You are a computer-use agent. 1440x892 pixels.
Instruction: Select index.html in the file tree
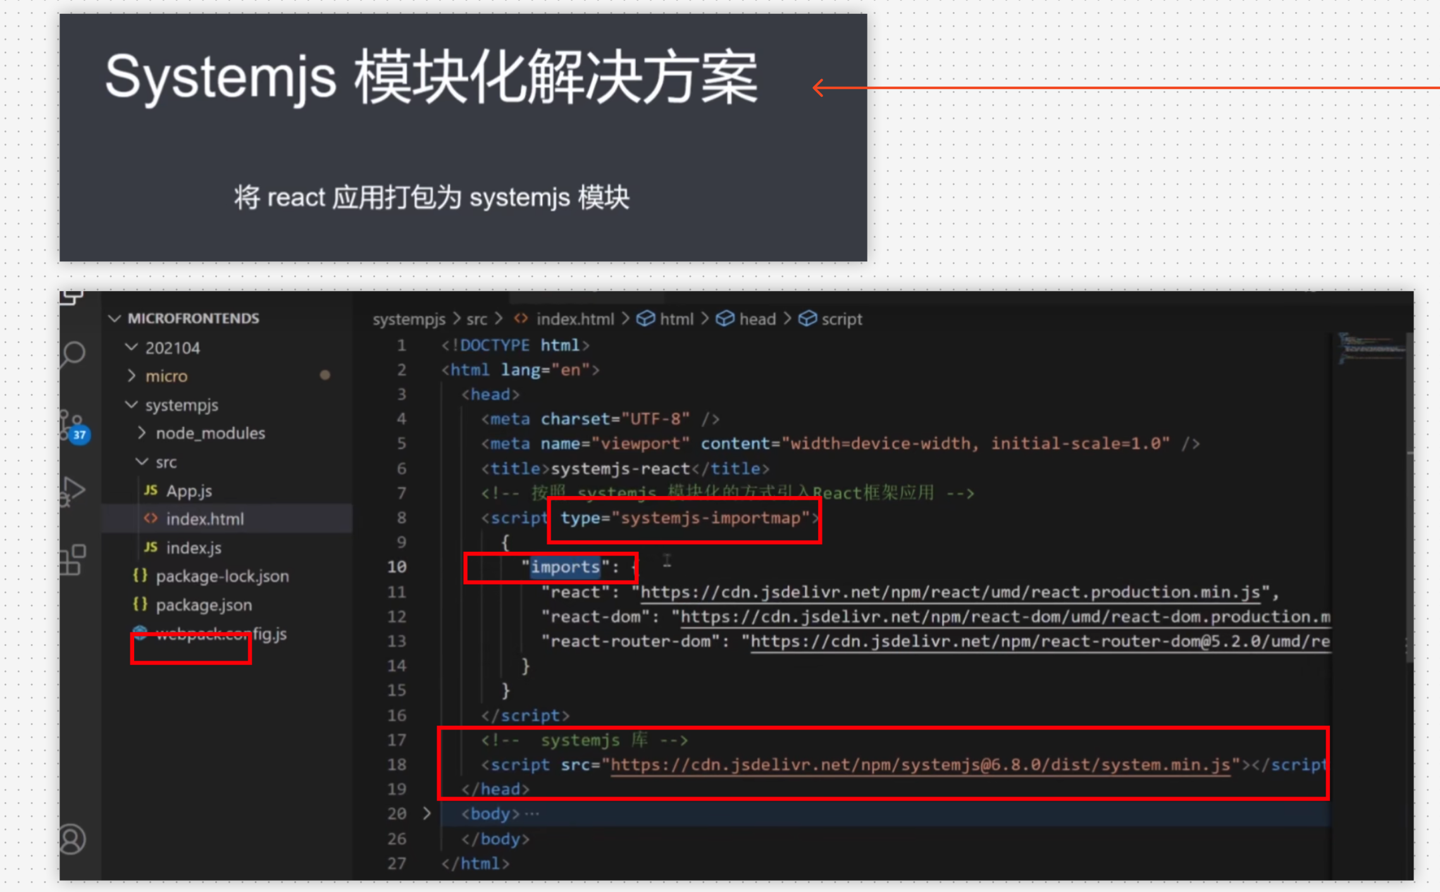[x=204, y=519]
